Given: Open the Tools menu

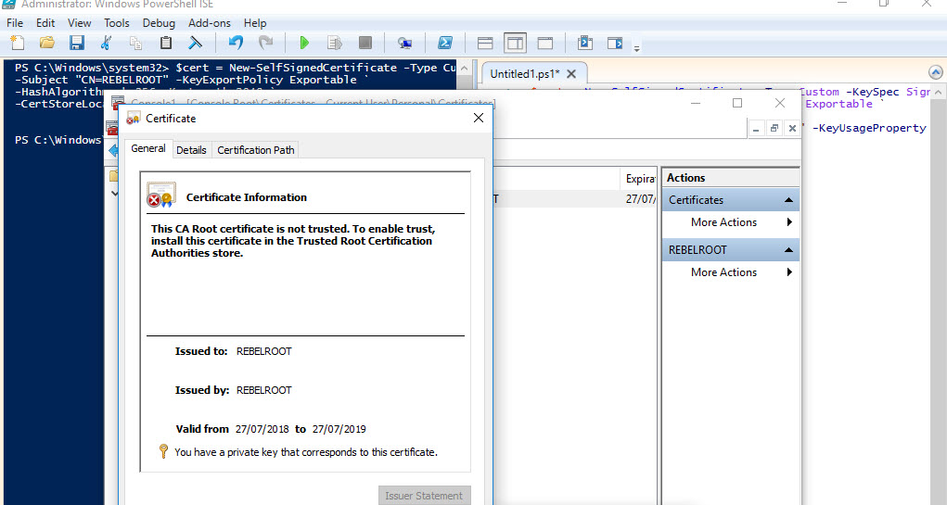Looking at the screenshot, I should (x=117, y=23).
